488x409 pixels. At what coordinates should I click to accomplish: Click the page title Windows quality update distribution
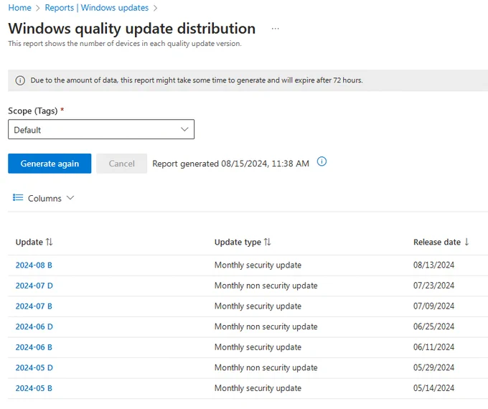(132, 29)
